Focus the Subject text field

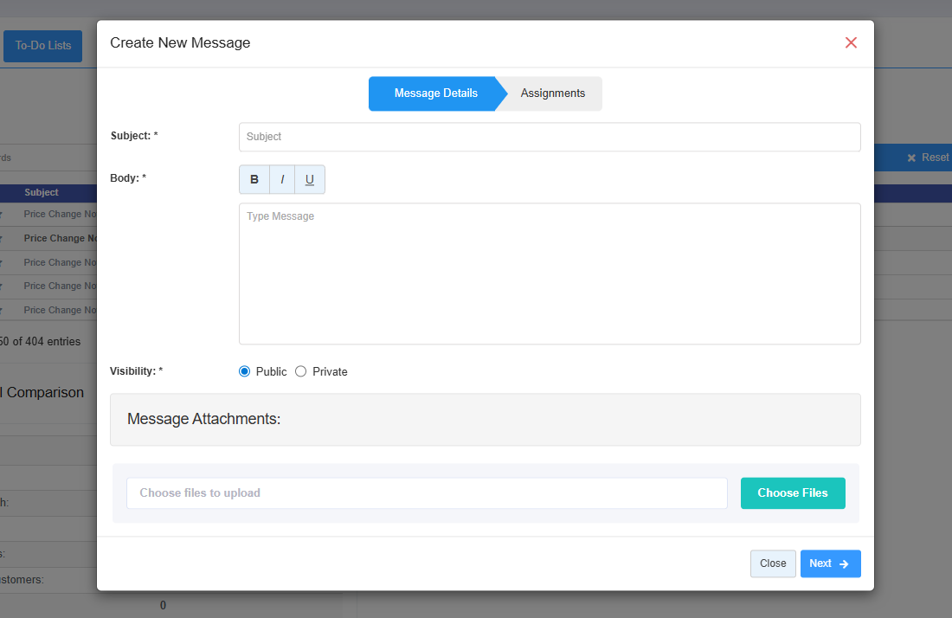tap(550, 137)
